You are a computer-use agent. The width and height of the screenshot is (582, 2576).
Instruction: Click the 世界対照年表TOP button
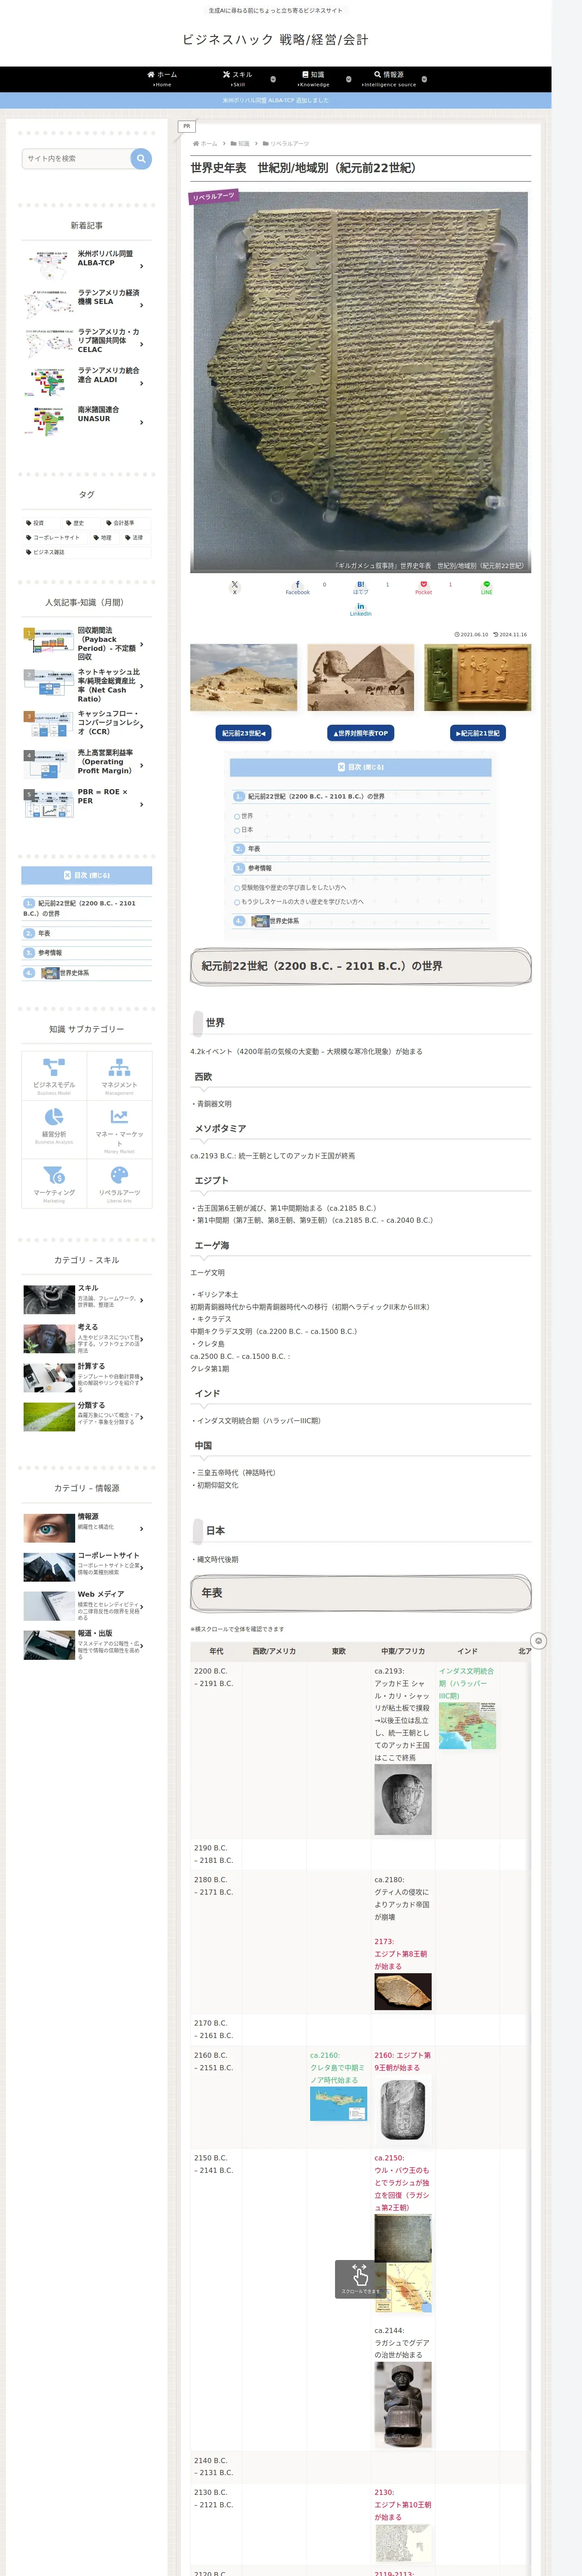[x=361, y=733]
